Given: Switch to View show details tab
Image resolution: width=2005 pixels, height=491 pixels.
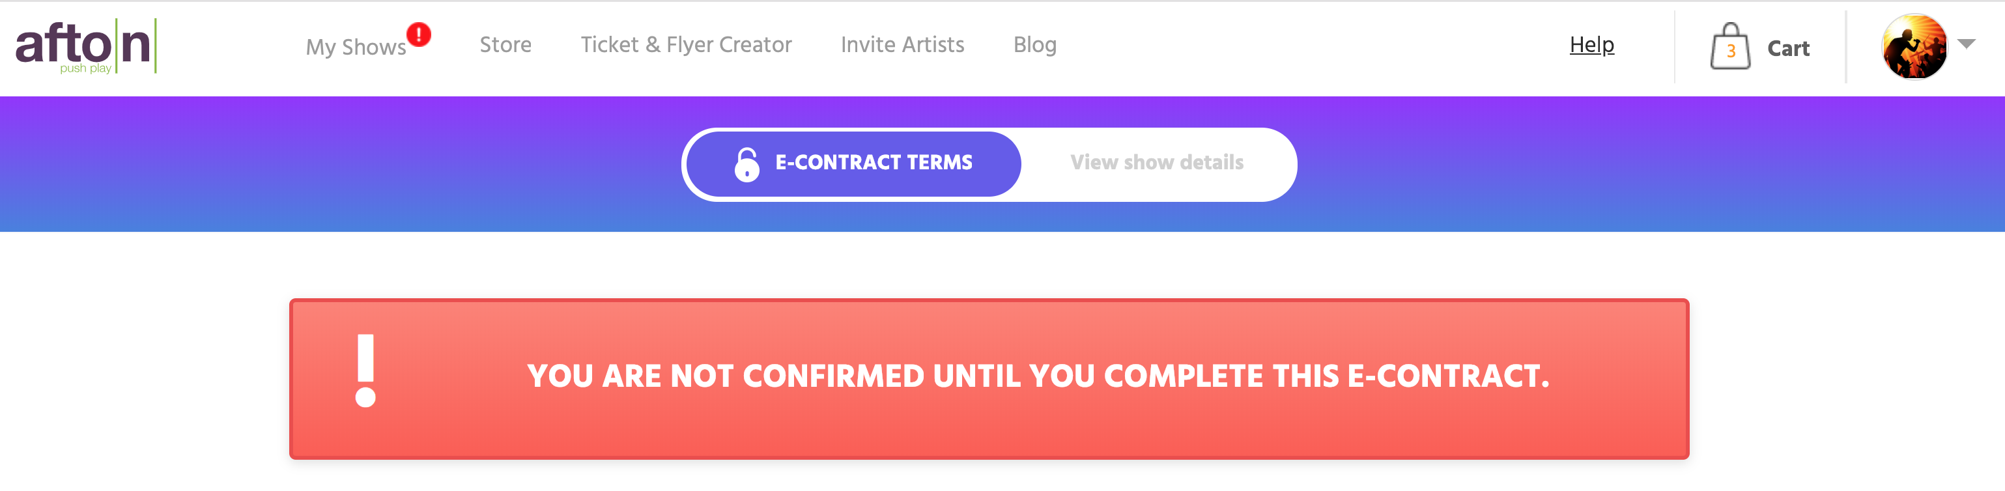Looking at the screenshot, I should point(1157,163).
